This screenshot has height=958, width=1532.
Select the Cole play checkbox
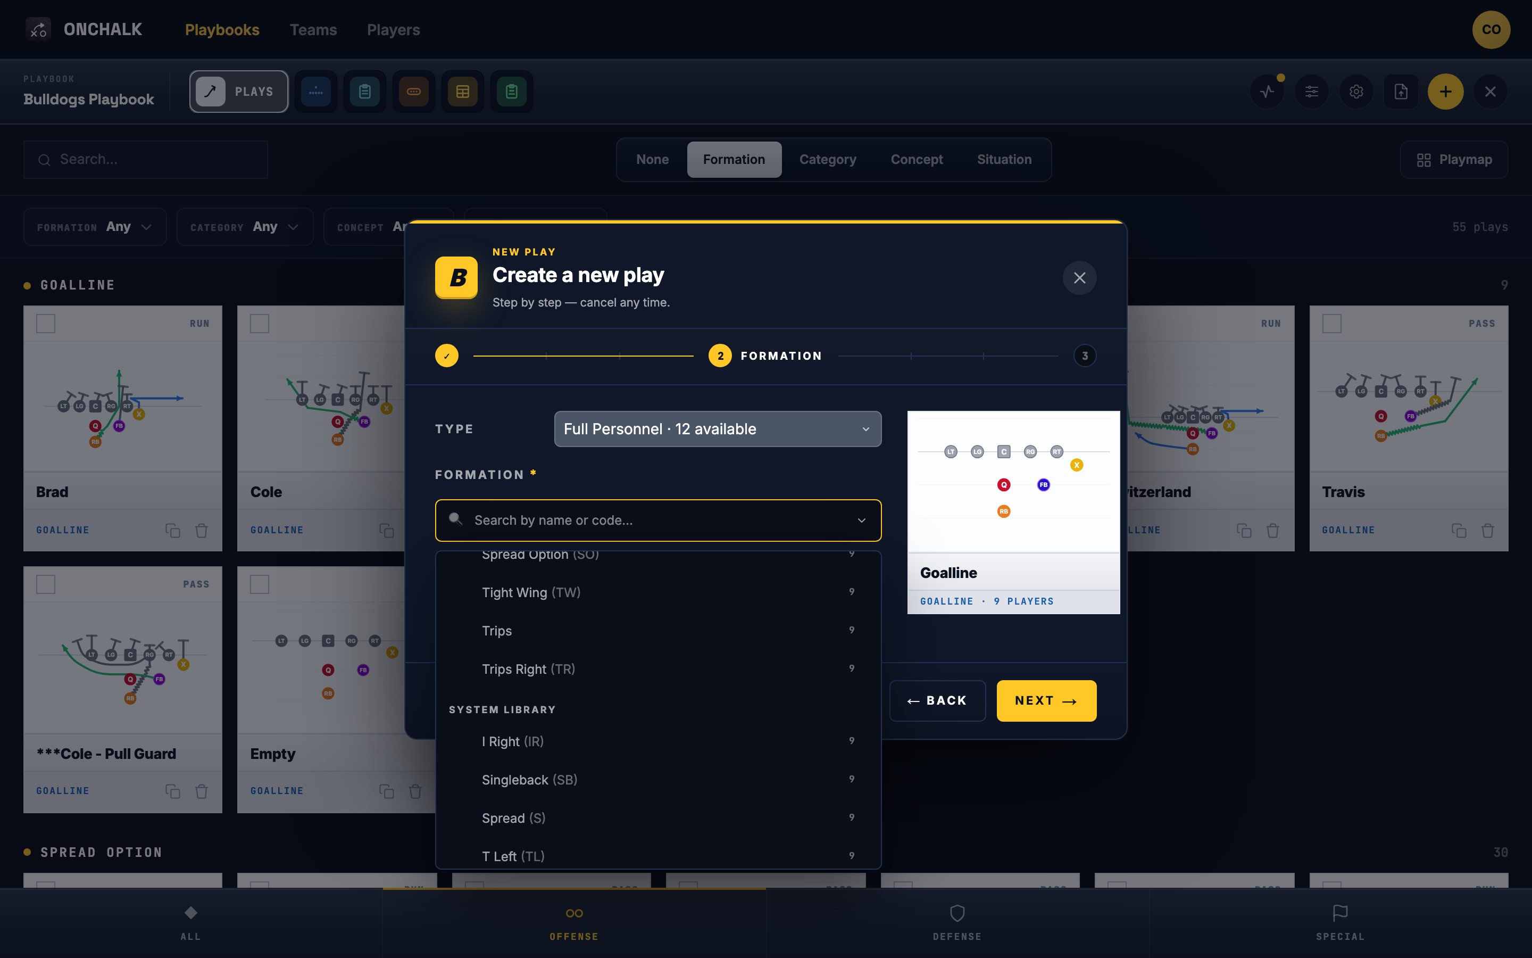260,323
